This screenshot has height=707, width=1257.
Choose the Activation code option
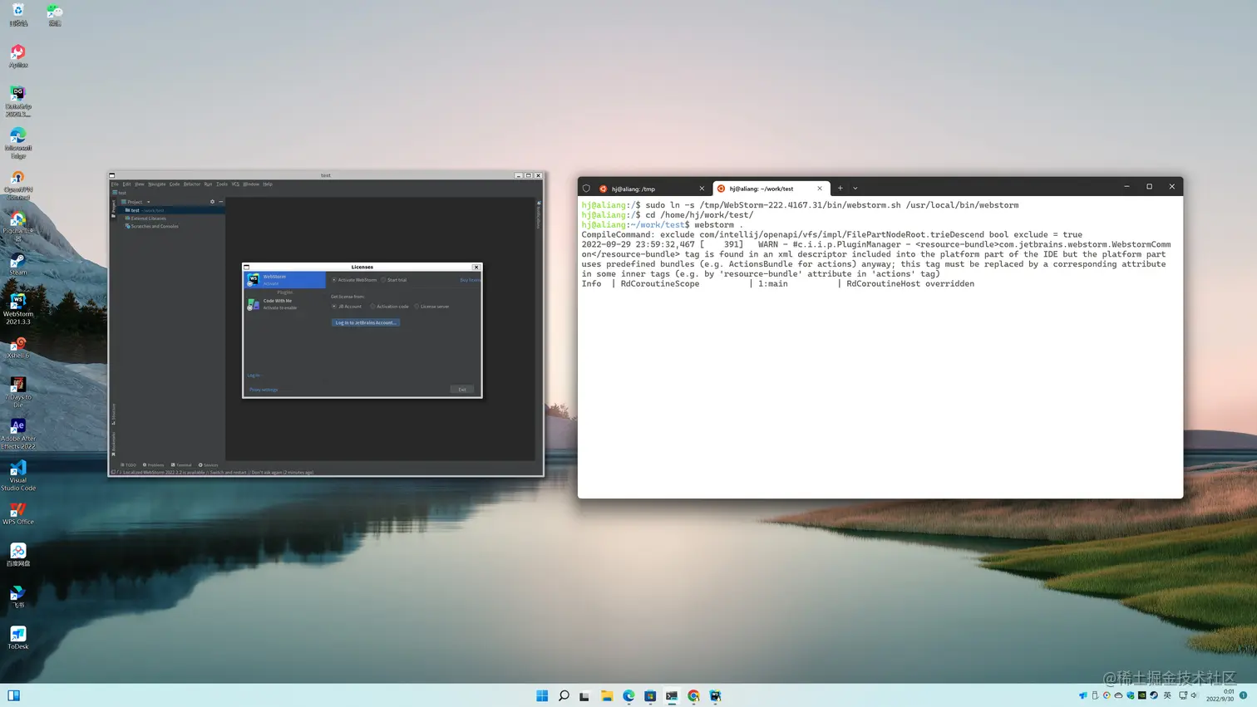372,307
